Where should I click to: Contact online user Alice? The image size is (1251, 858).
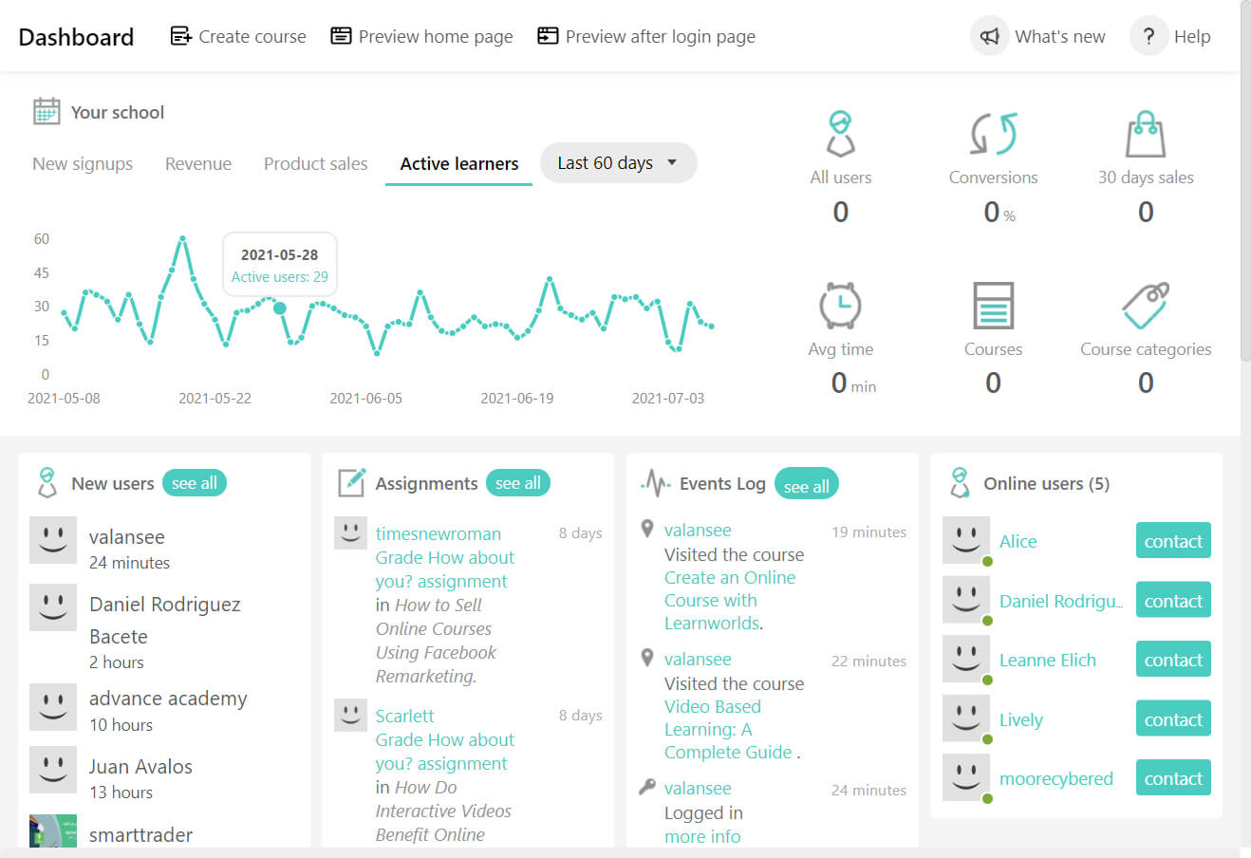1173,540
